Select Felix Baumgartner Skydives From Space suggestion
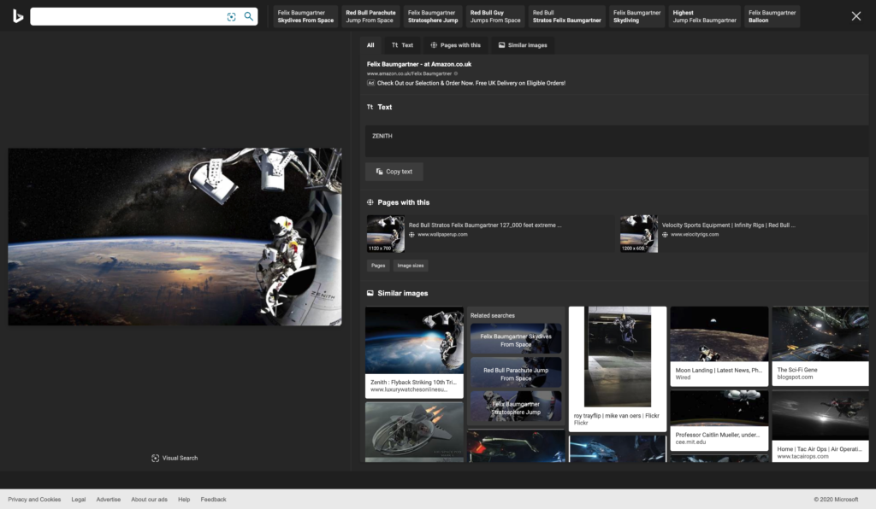876x509 pixels. coord(305,16)
